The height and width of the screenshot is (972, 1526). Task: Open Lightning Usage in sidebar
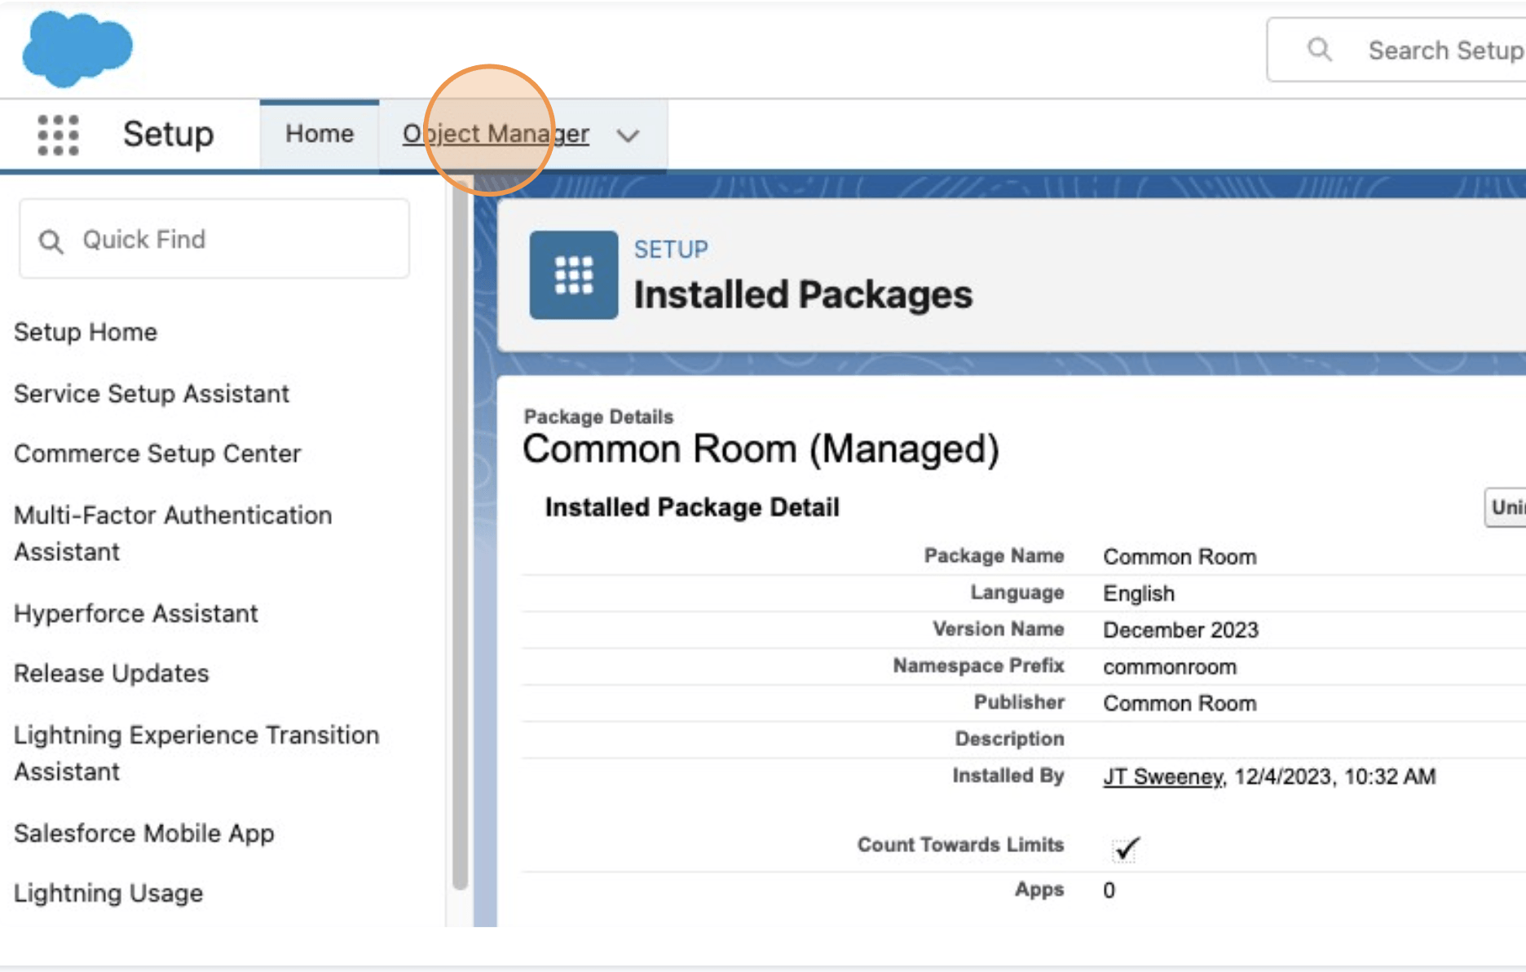(108, 893)
